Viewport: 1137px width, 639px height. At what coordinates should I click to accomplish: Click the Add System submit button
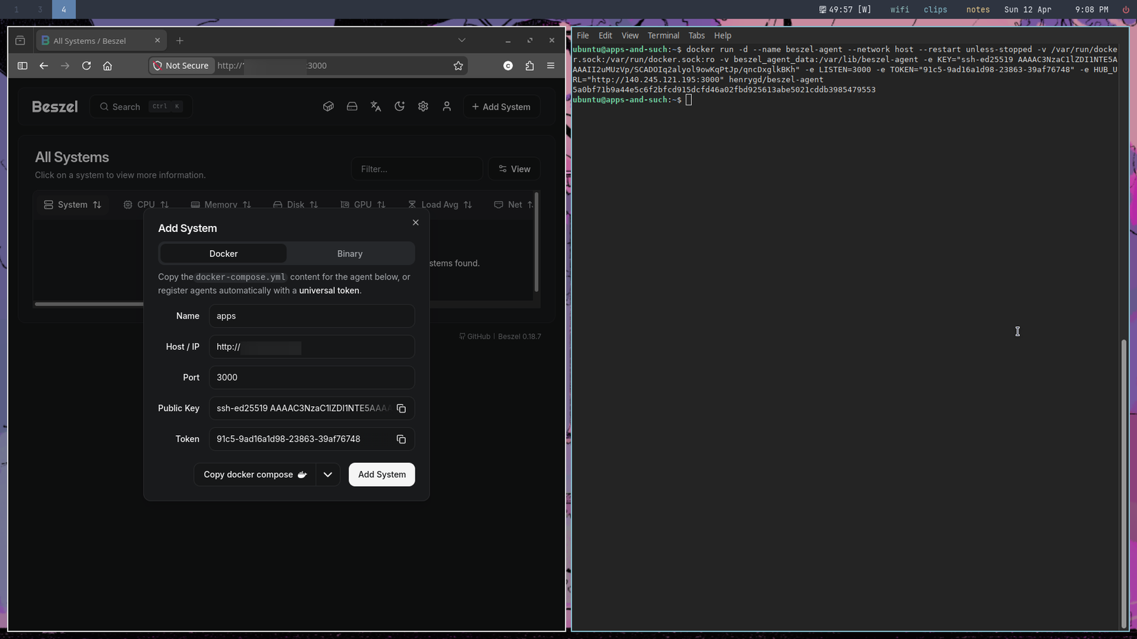(382, 474)
